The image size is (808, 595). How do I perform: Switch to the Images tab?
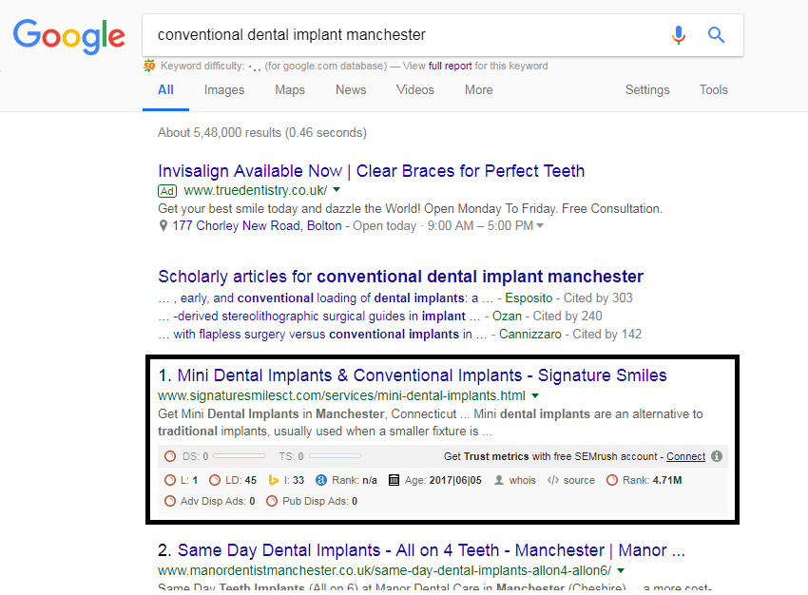tap(224, 90)
